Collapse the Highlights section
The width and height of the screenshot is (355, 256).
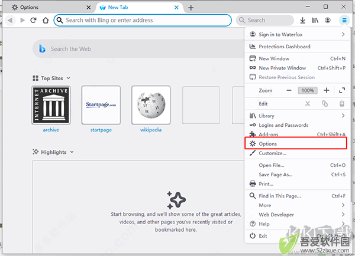click(x=53, y=152)
